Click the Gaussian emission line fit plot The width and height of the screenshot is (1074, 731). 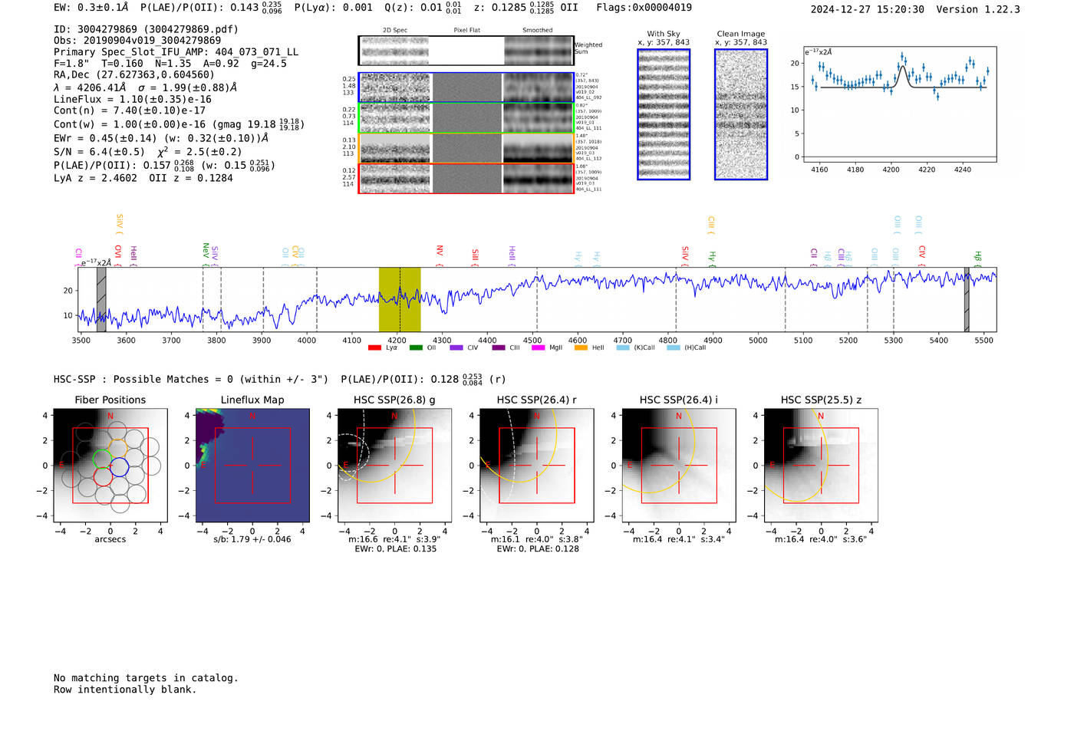coord(900,104)
